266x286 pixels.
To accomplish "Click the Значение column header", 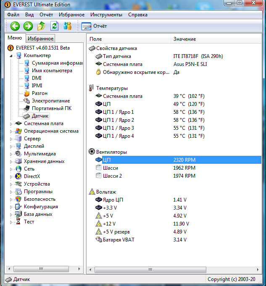I will [x=216, y=39].
